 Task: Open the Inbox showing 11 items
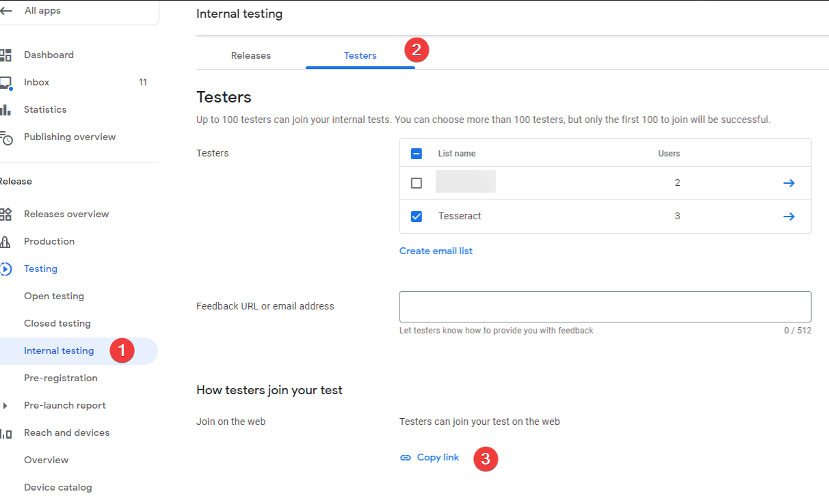(x=36, y=82)
